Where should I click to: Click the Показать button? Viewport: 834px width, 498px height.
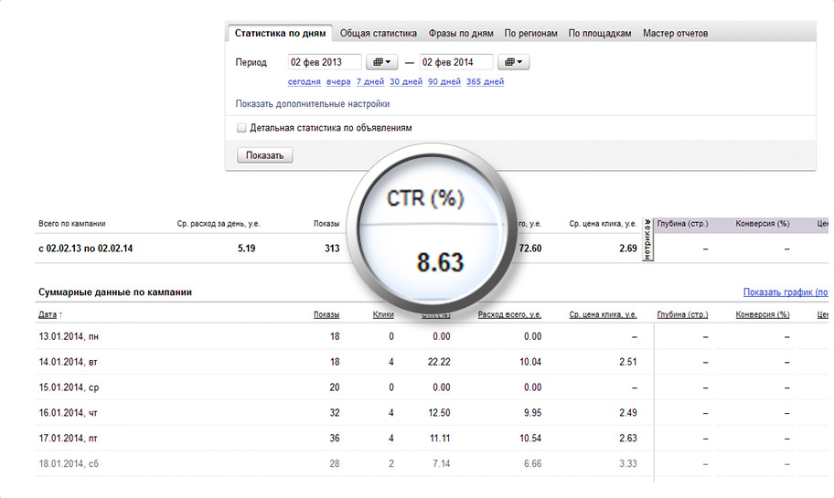tap(264, 155)
